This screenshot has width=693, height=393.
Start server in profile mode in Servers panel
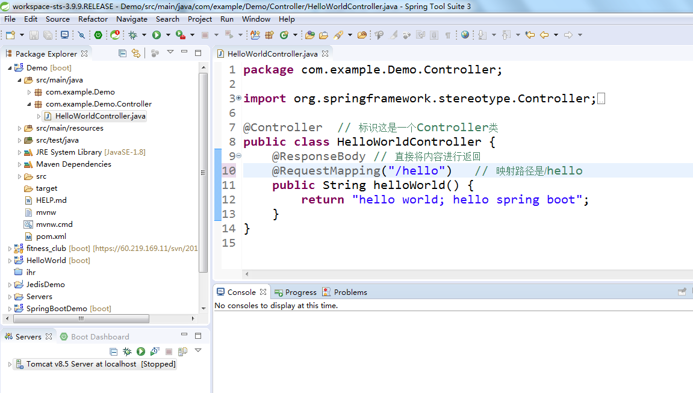click(155, 351)
